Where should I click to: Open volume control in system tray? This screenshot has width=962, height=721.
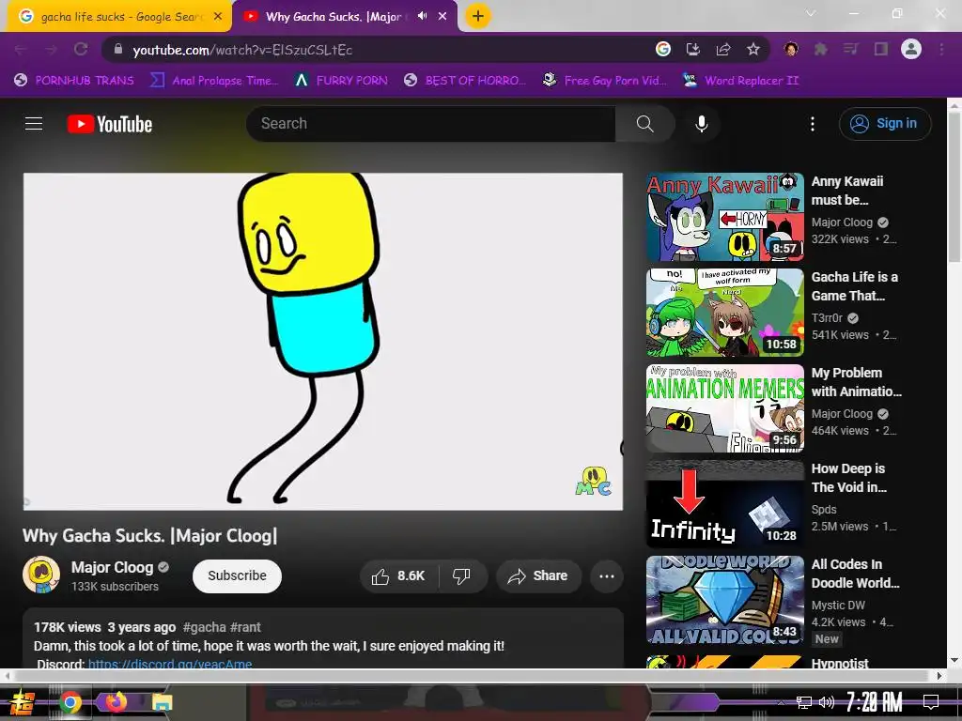pos(827,702)
